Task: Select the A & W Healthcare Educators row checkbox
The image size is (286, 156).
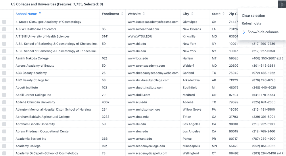Action: point(4,29)
